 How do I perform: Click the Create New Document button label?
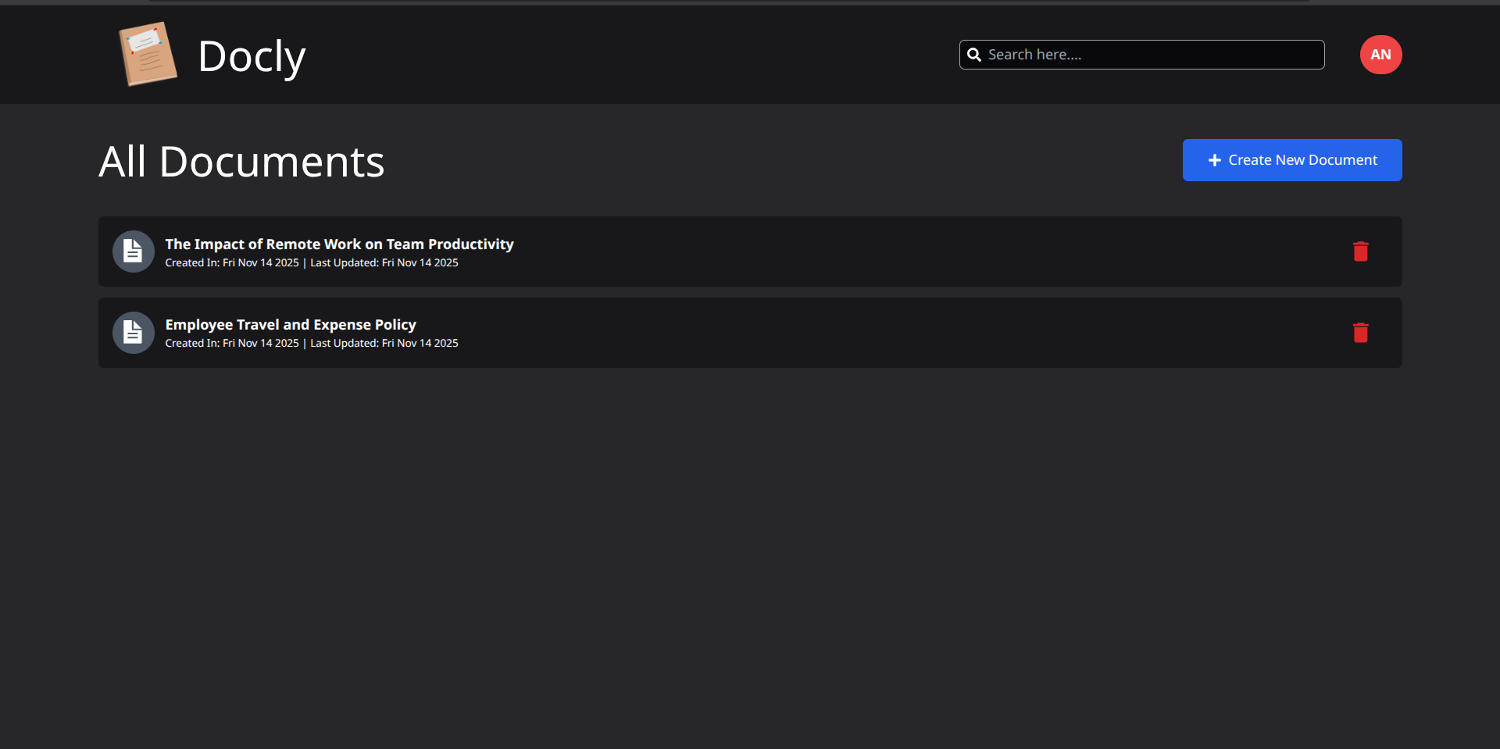pos(1302,160)
